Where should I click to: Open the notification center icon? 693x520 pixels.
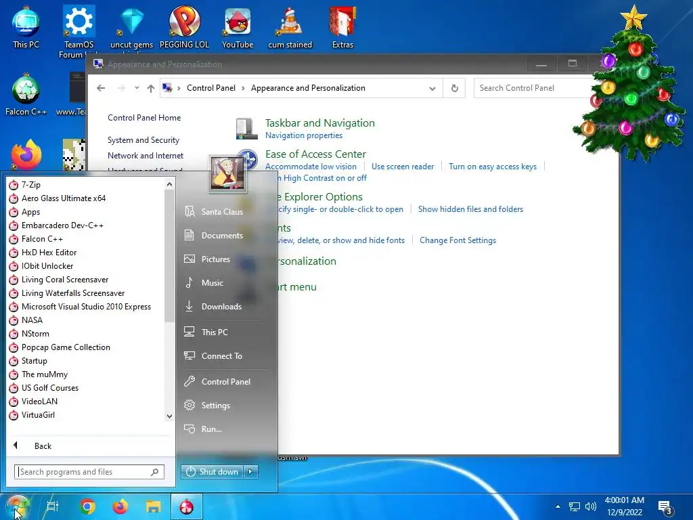[x=665, y=508]
